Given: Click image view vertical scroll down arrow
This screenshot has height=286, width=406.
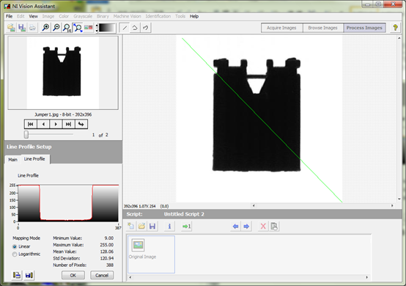Looking at the screenshot, I should [399, 199].
